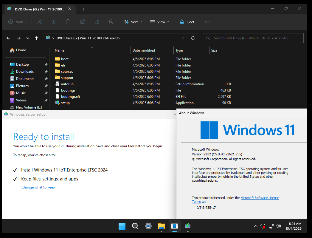Go back with the left arrow
Viewport: 312px width, 238px height.
(x=8, y=38)
